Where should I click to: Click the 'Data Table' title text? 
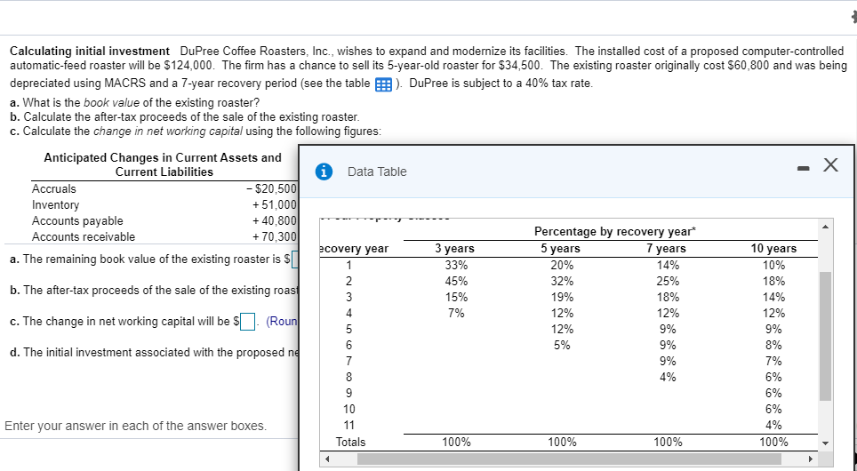(x=377, y=172)
